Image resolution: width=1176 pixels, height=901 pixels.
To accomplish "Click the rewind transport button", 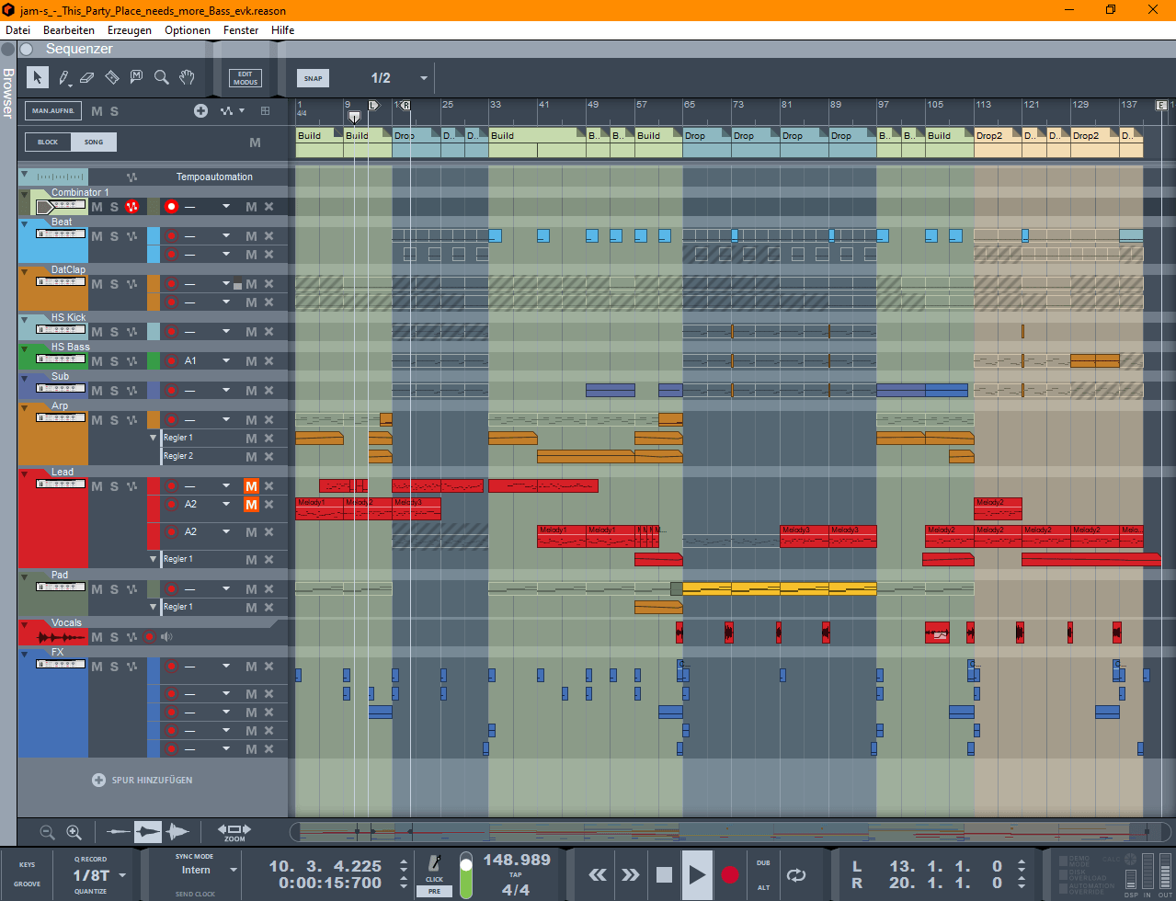I will (x=598, y=874).
